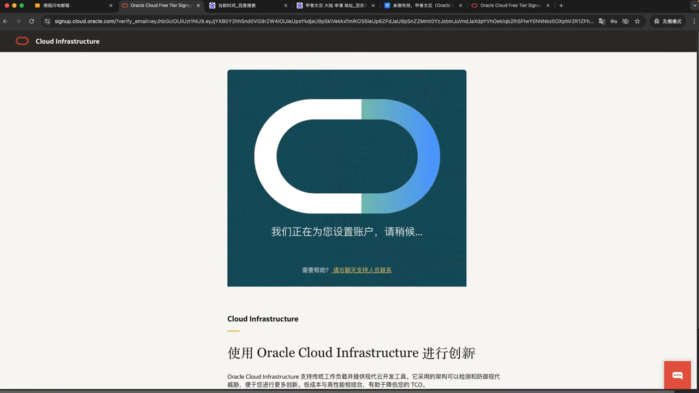Go forward with the browser arrow
This screenshot has width=699, height=393.
19,21
